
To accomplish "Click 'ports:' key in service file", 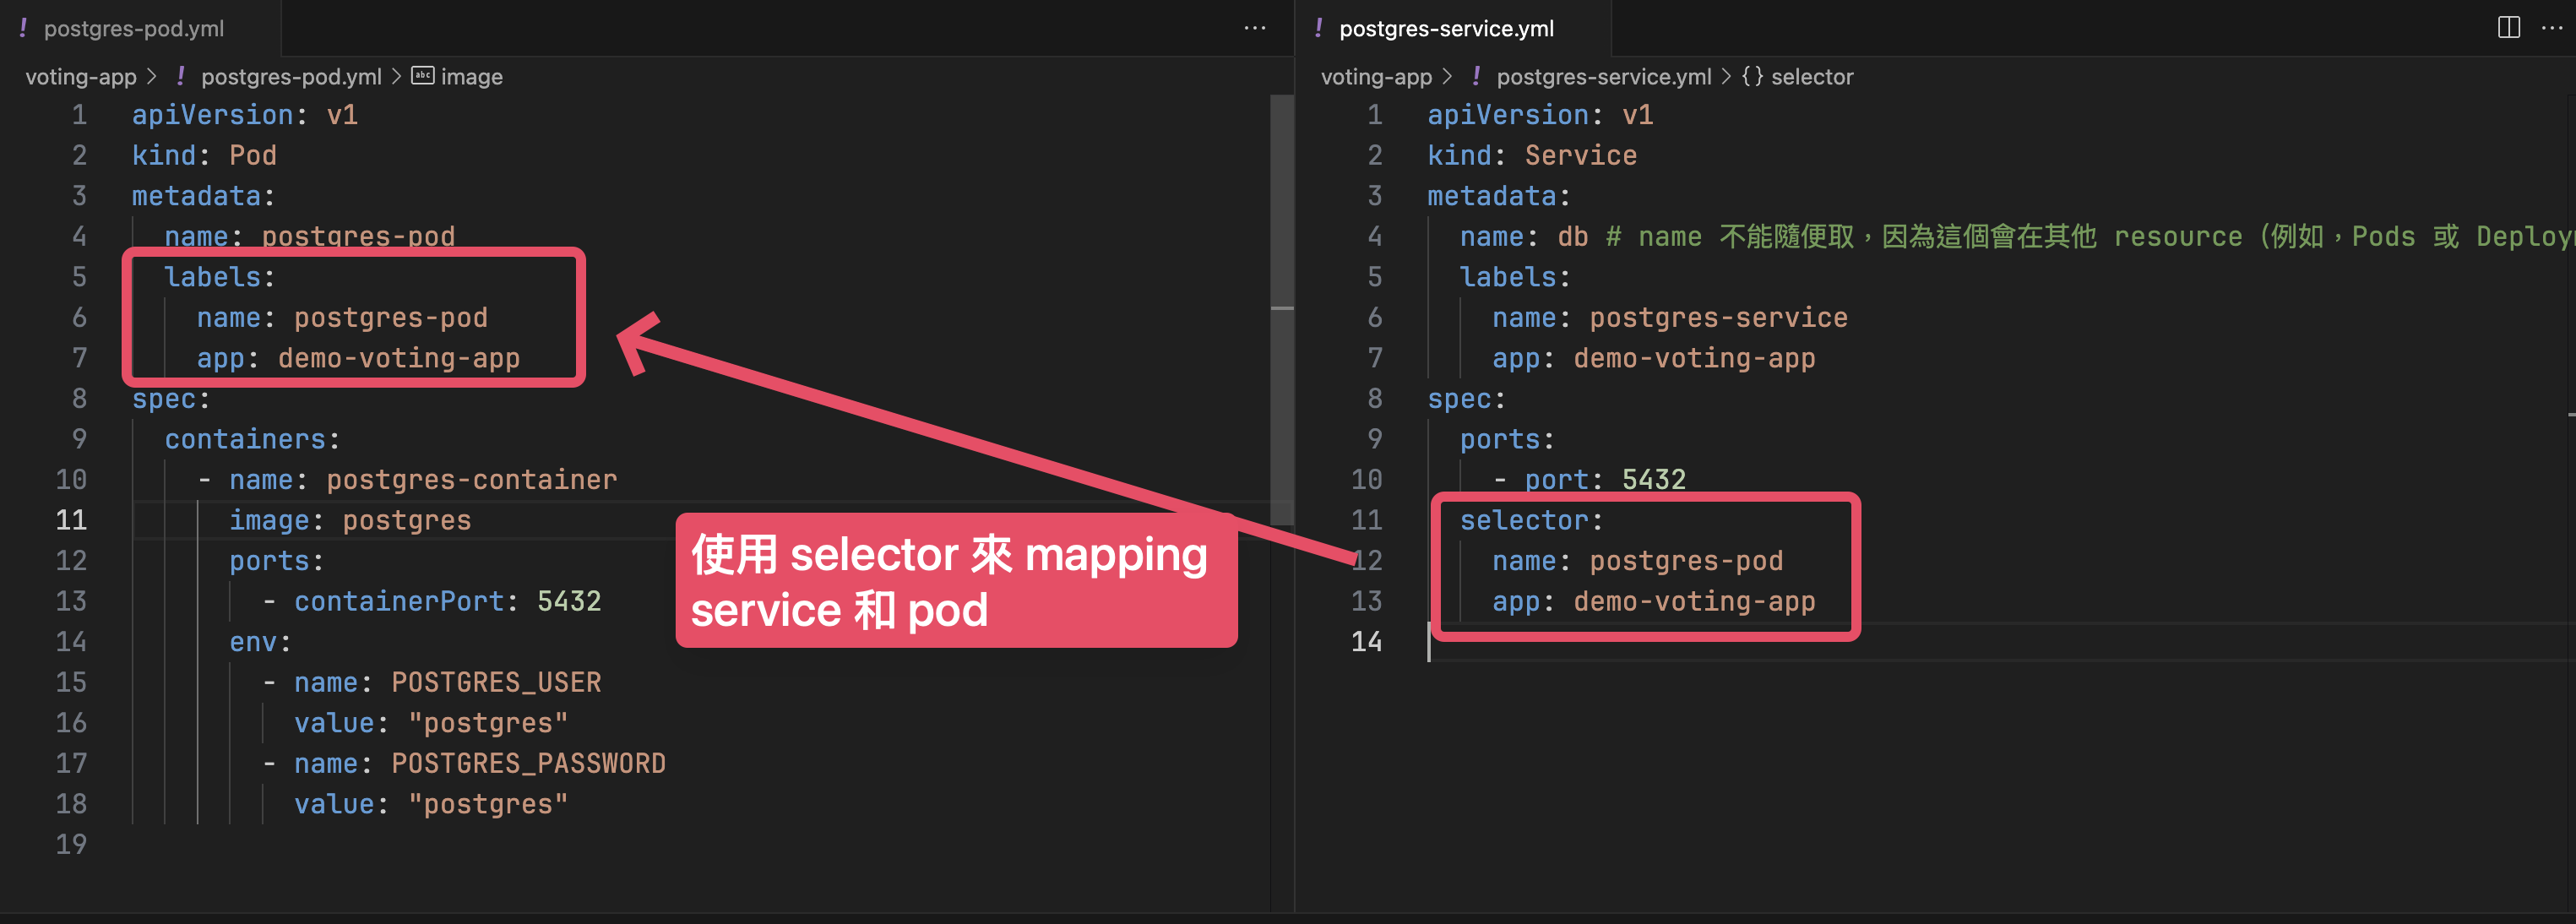I will (x=1507, y=439).
